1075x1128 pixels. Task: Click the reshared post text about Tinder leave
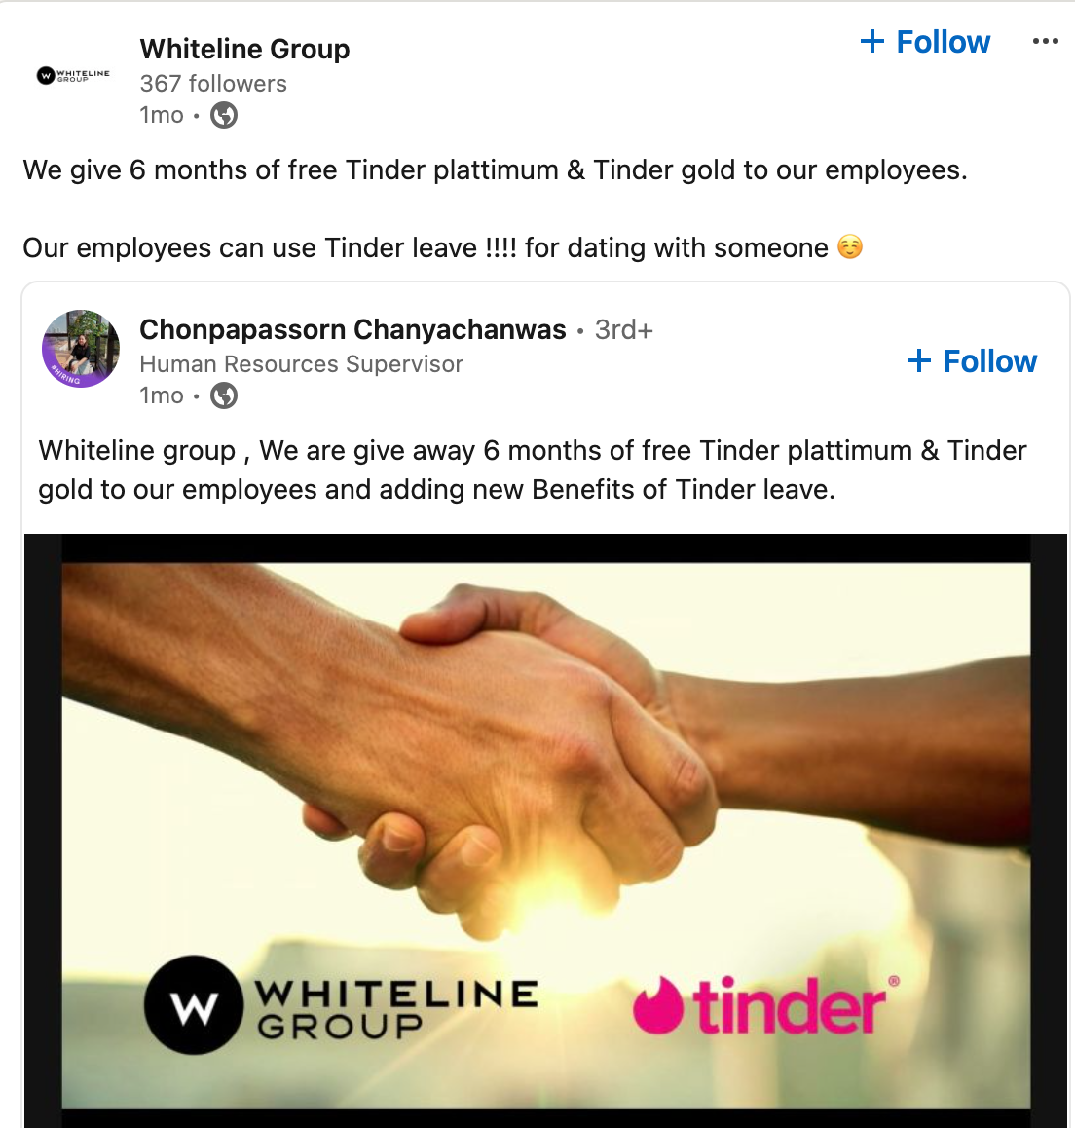(533, 470)
